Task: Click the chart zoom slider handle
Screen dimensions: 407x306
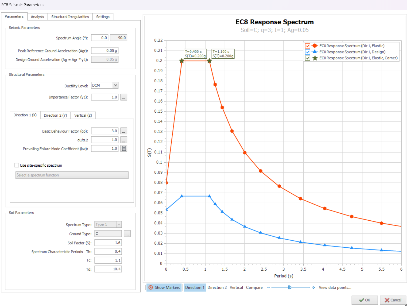Action: point(289,287)
